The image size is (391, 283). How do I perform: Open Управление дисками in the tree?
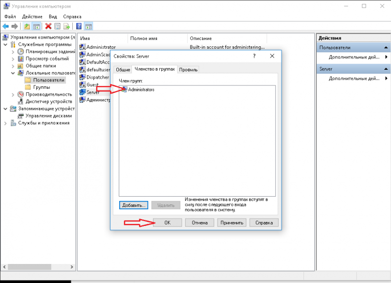click(x=48, y=116)
